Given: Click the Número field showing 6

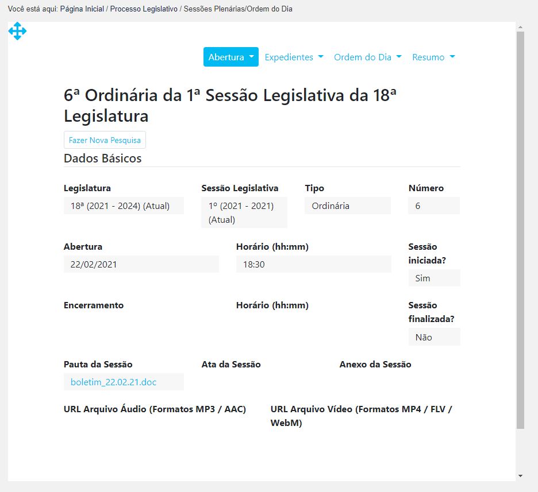Looking at the screenshot, I should (x=433, y=206).
